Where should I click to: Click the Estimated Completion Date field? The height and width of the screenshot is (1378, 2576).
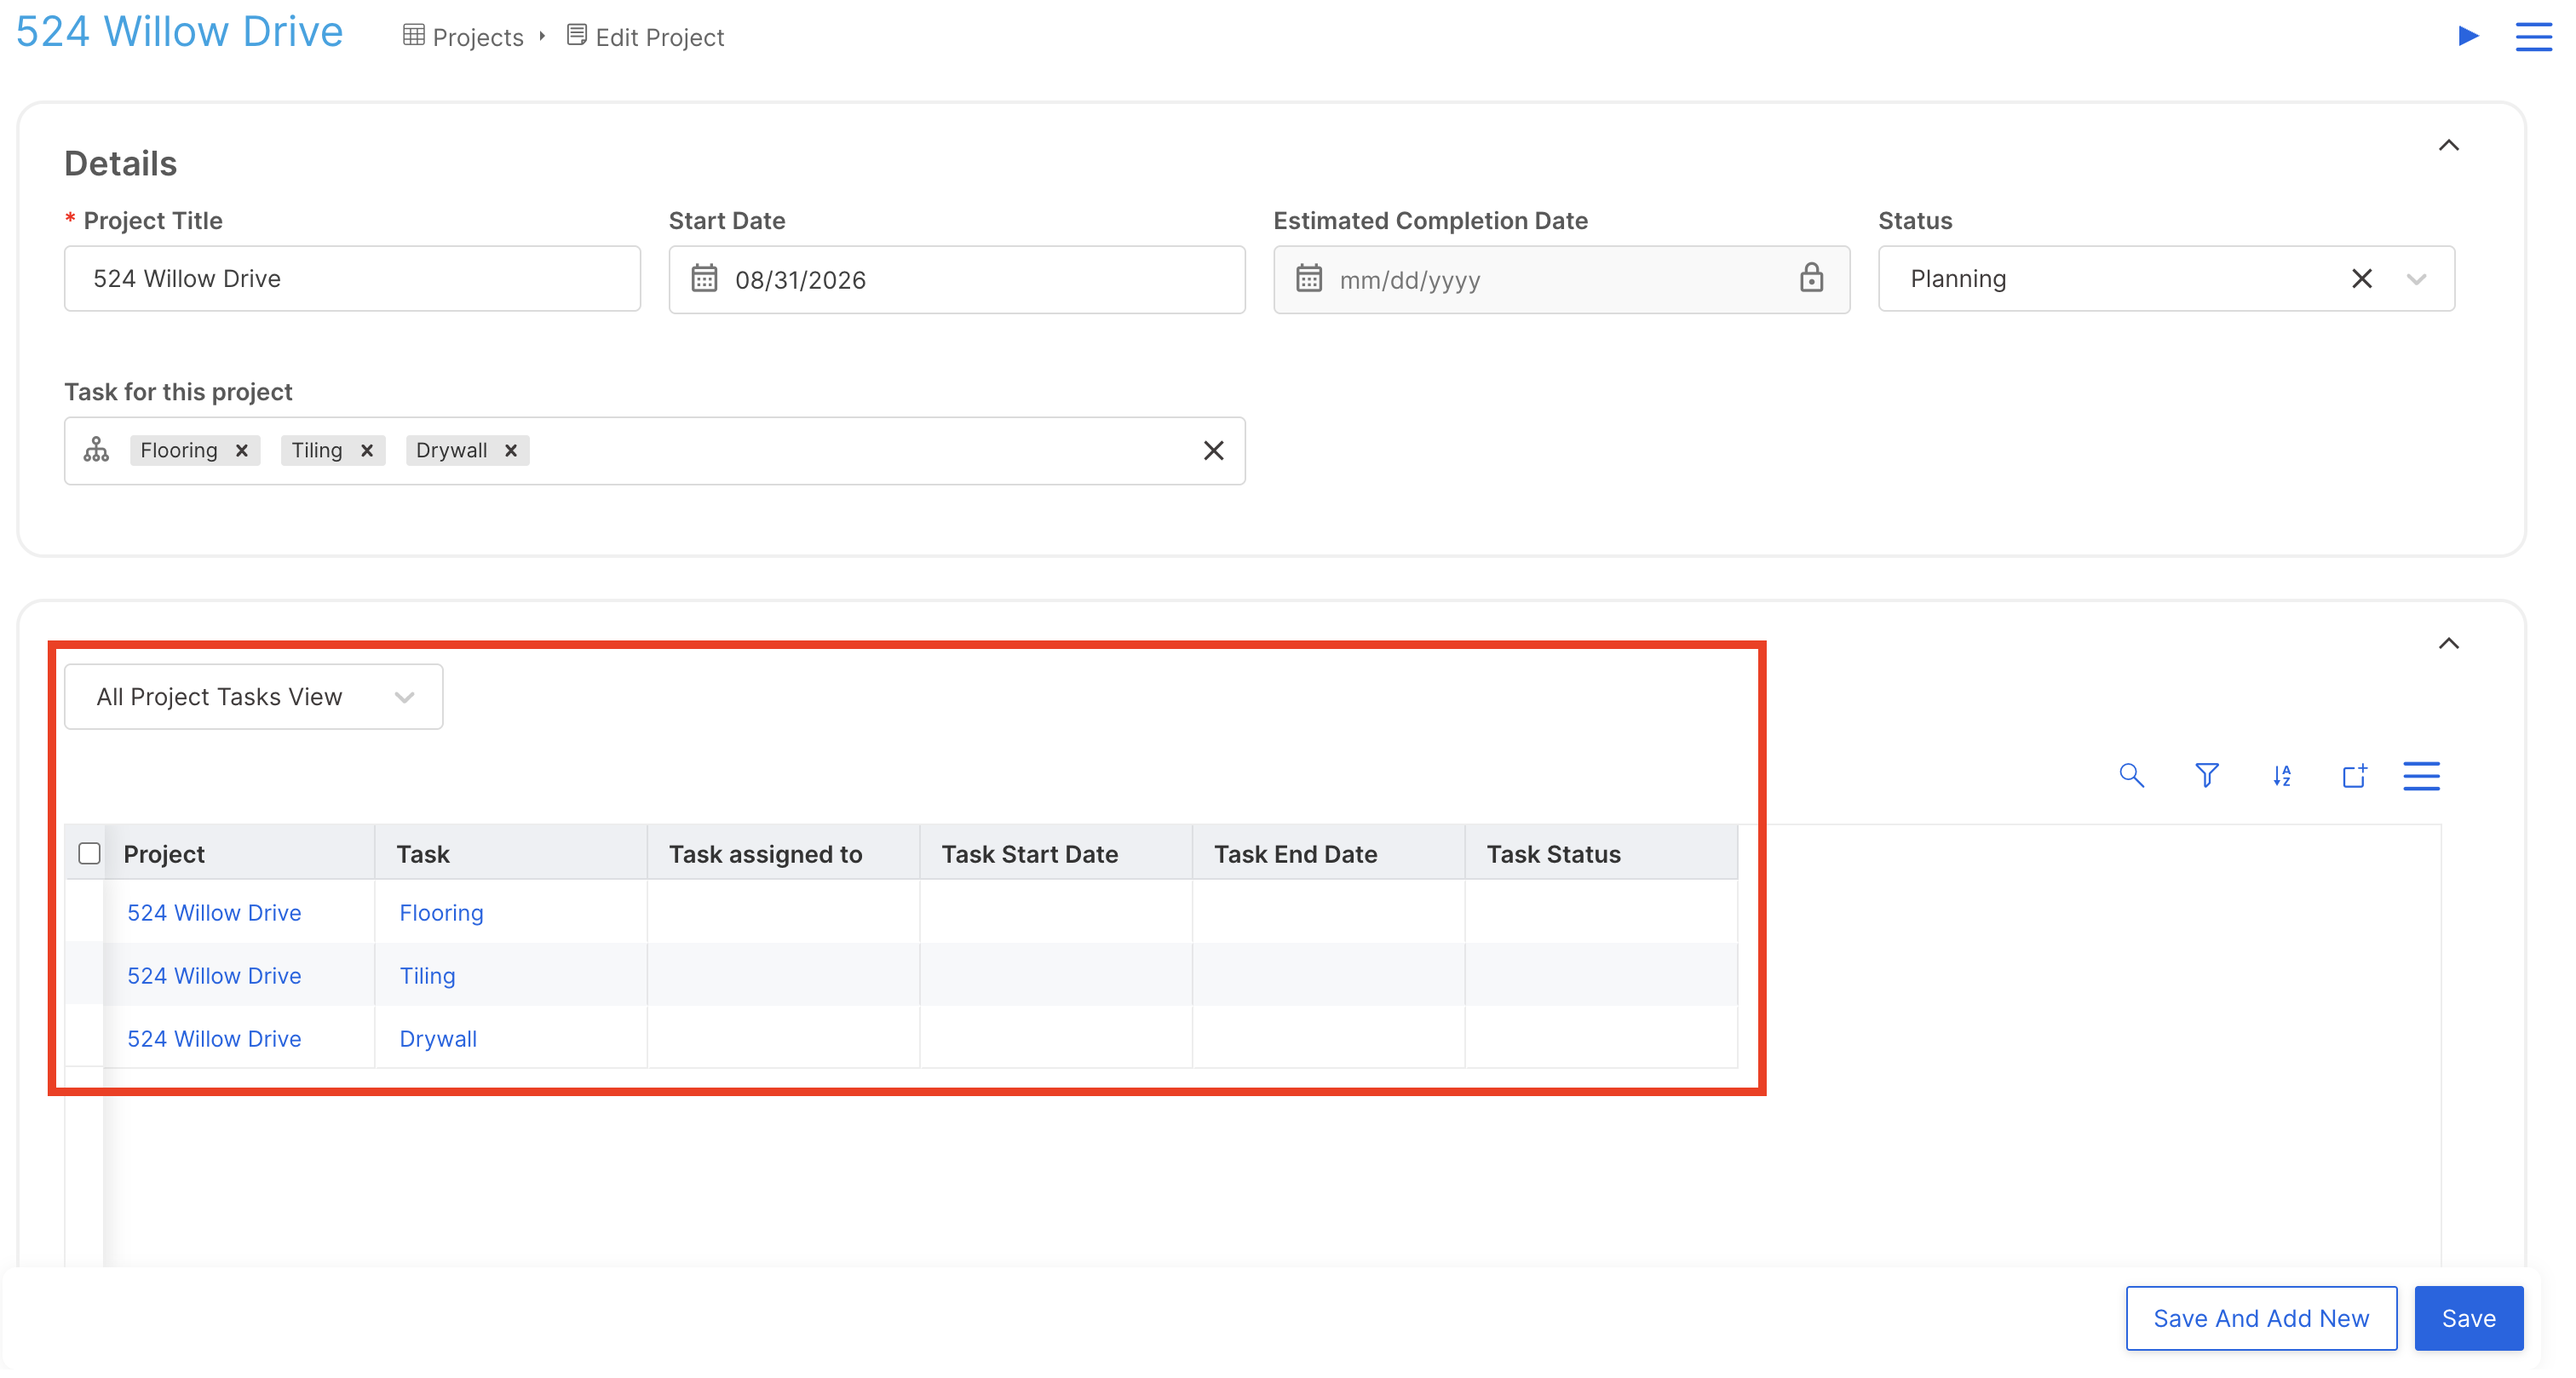pos(1561,279)
